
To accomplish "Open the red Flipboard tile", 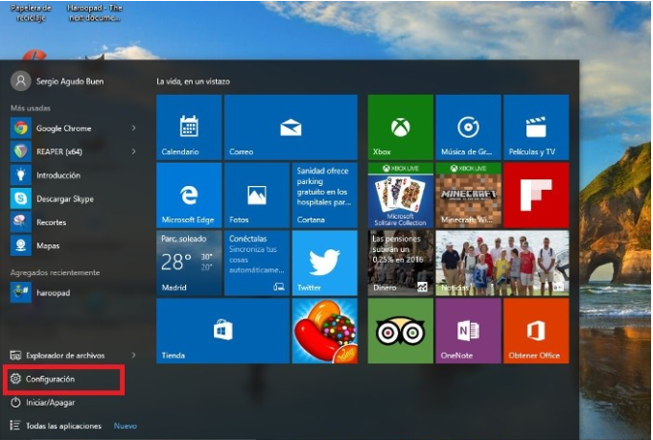I will tap(536, 196).
